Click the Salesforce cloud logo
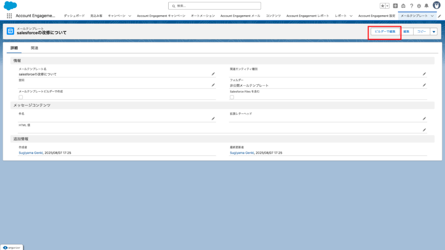The width and height of the screenshot is (445, 250). tap(10, 5)
